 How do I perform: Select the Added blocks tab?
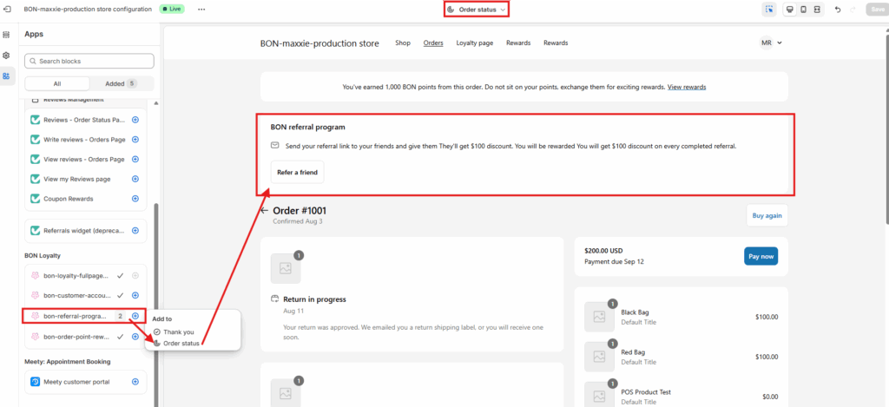121,83
